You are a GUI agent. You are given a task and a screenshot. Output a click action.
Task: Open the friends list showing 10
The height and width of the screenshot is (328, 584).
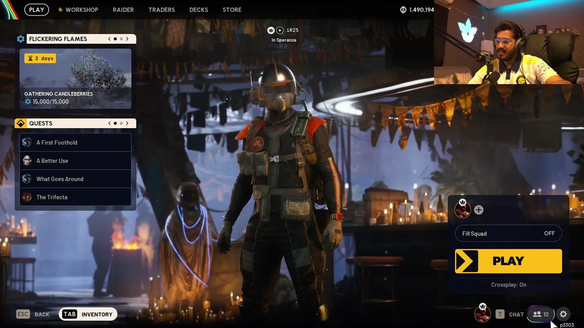pos(541,314)
